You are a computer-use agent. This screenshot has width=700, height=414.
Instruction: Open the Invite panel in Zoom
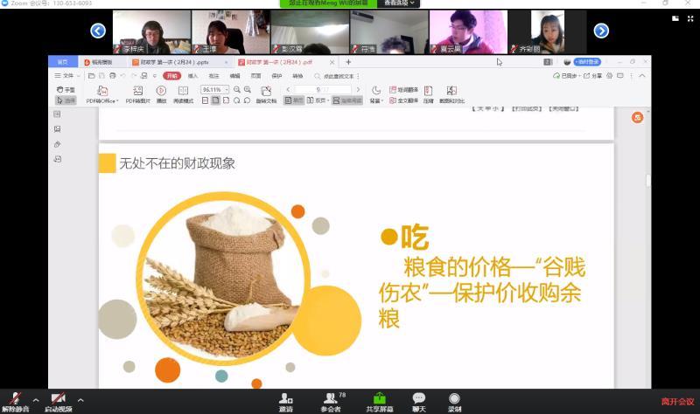pyautogui.click(x=286, y=402)
